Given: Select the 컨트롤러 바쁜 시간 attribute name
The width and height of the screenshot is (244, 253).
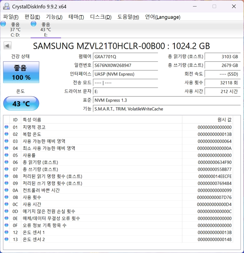Looking at the screenshot, I should coord(41,190).
